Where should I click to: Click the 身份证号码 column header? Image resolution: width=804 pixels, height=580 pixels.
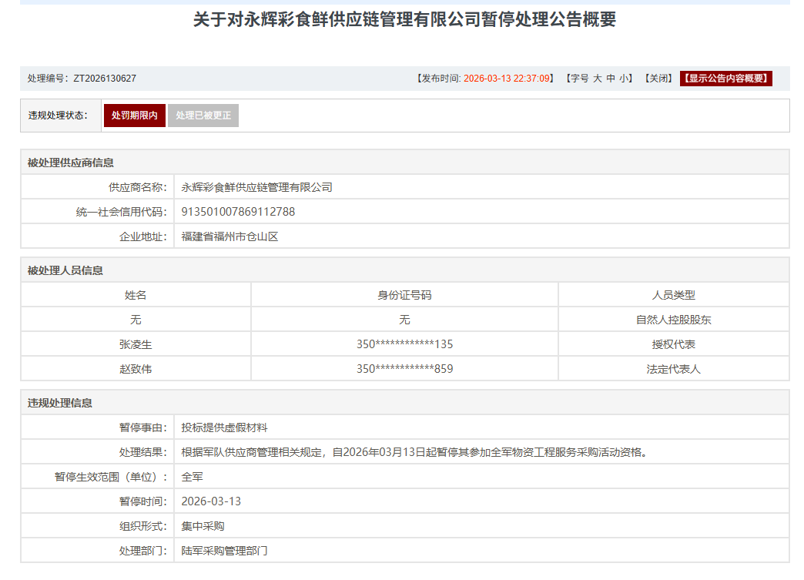coord(404,295)
